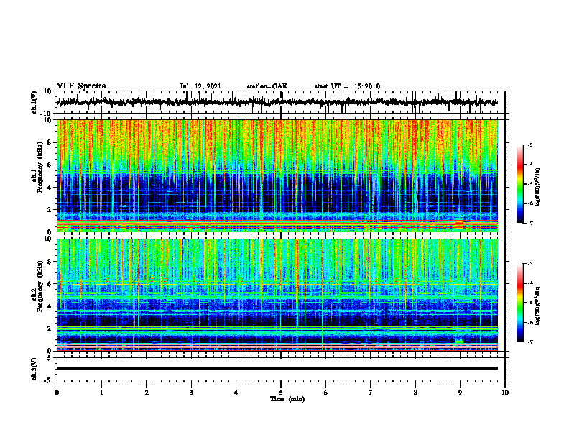Click the time axis tick label 7
This screenshot has height=440, width=569.
(x=371, y=393)
